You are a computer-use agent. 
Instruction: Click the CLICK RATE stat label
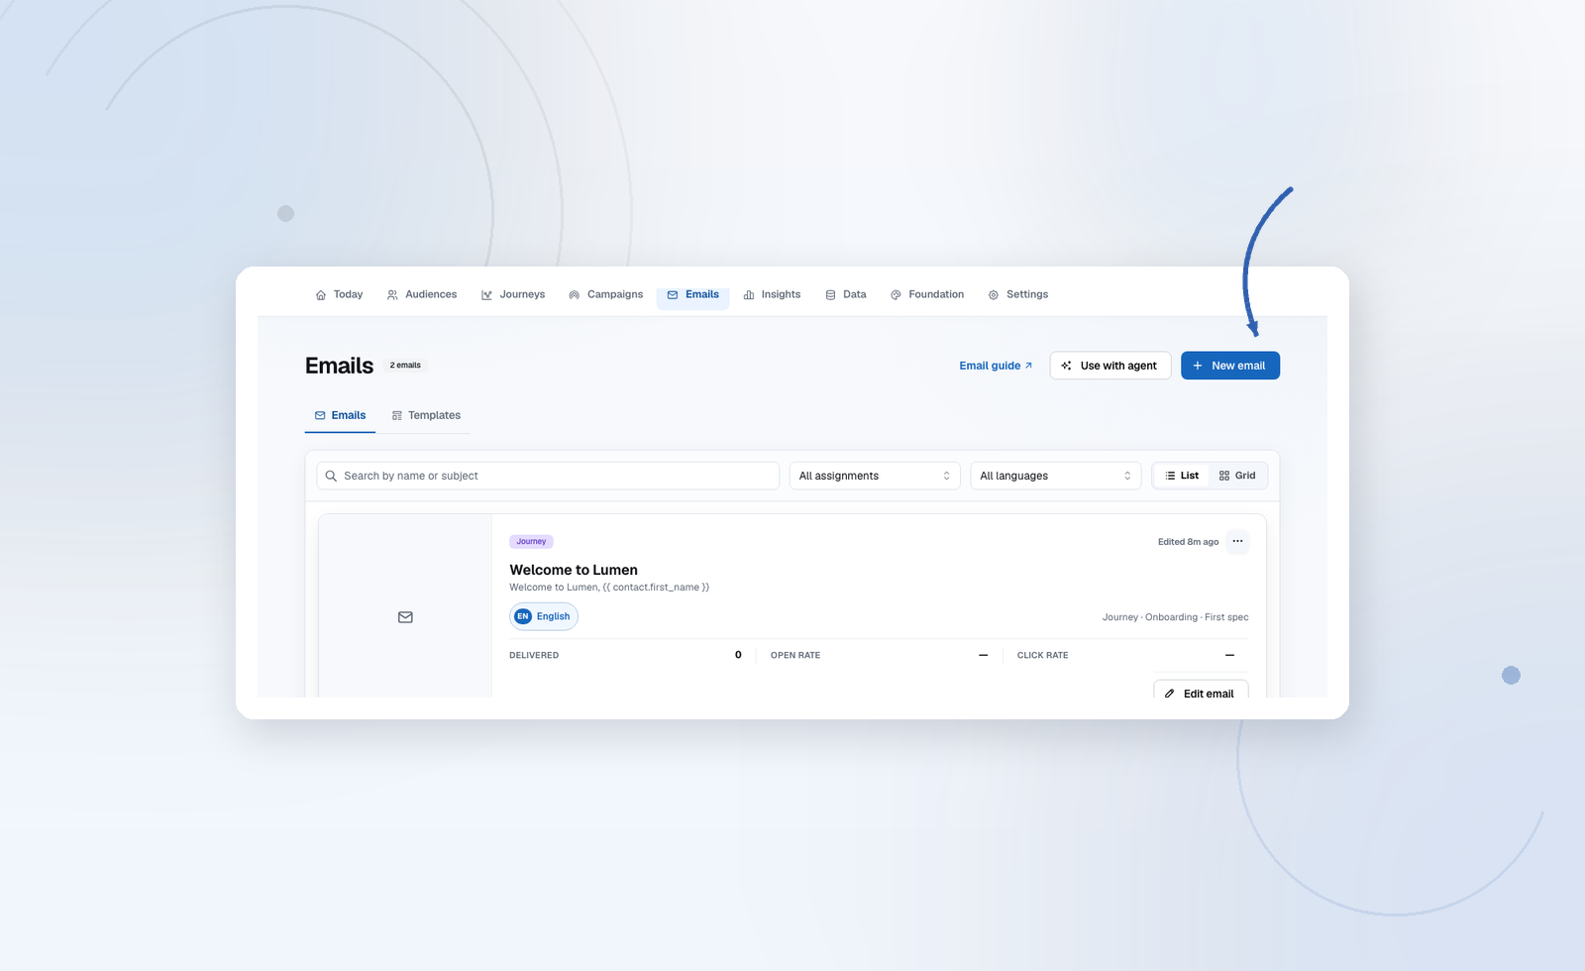1042,655
